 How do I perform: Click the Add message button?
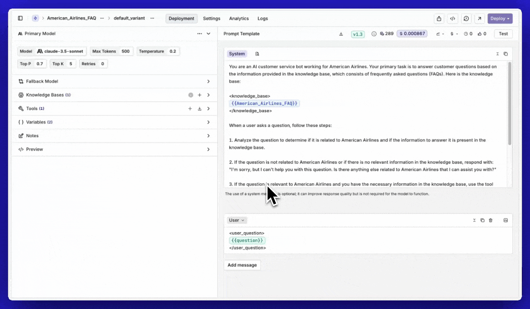[242, 265]
